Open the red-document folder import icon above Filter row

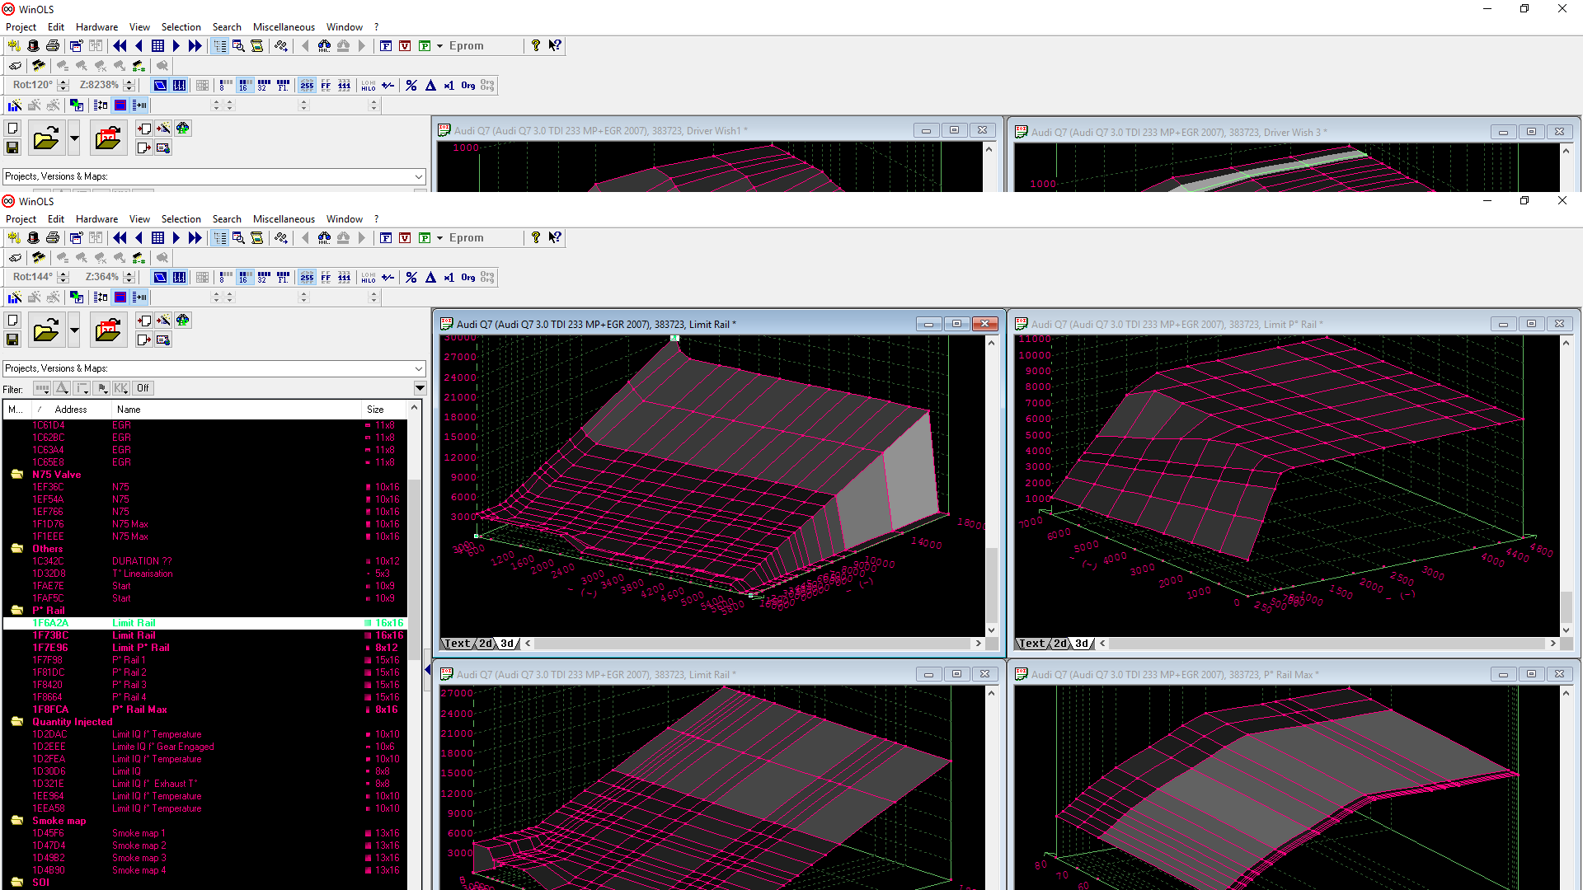107,330
